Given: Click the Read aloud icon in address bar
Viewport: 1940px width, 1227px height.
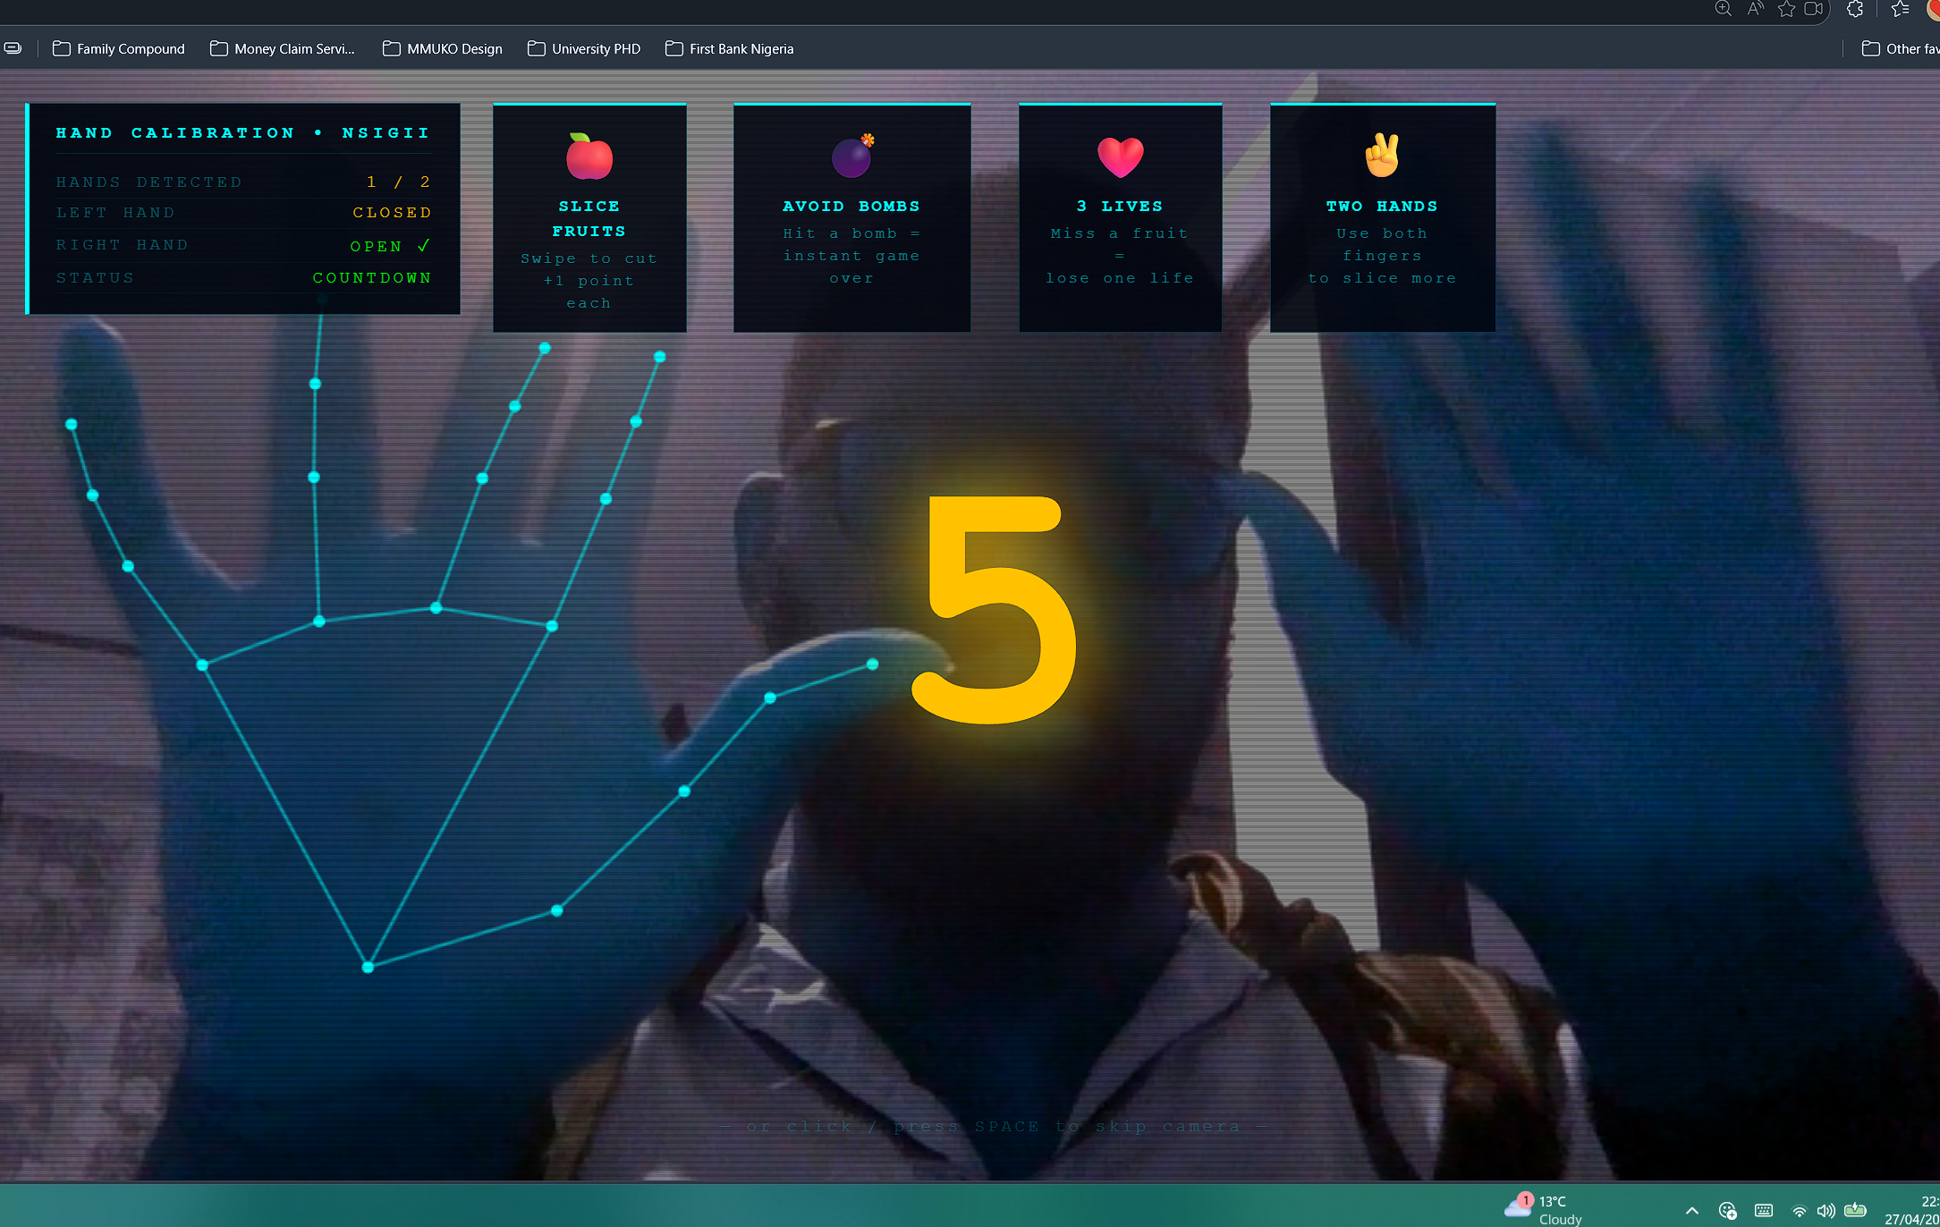Looking at the screenshot, I should (1755, 9).
